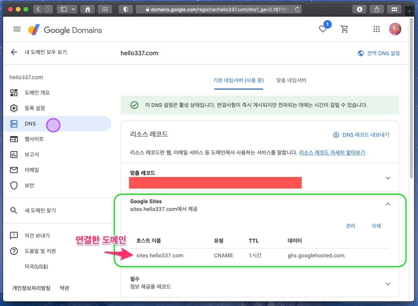The width and height of the screenshot is (418, 306).
Task: Show Safari top sites grid
Action: (x=105, y=10)
